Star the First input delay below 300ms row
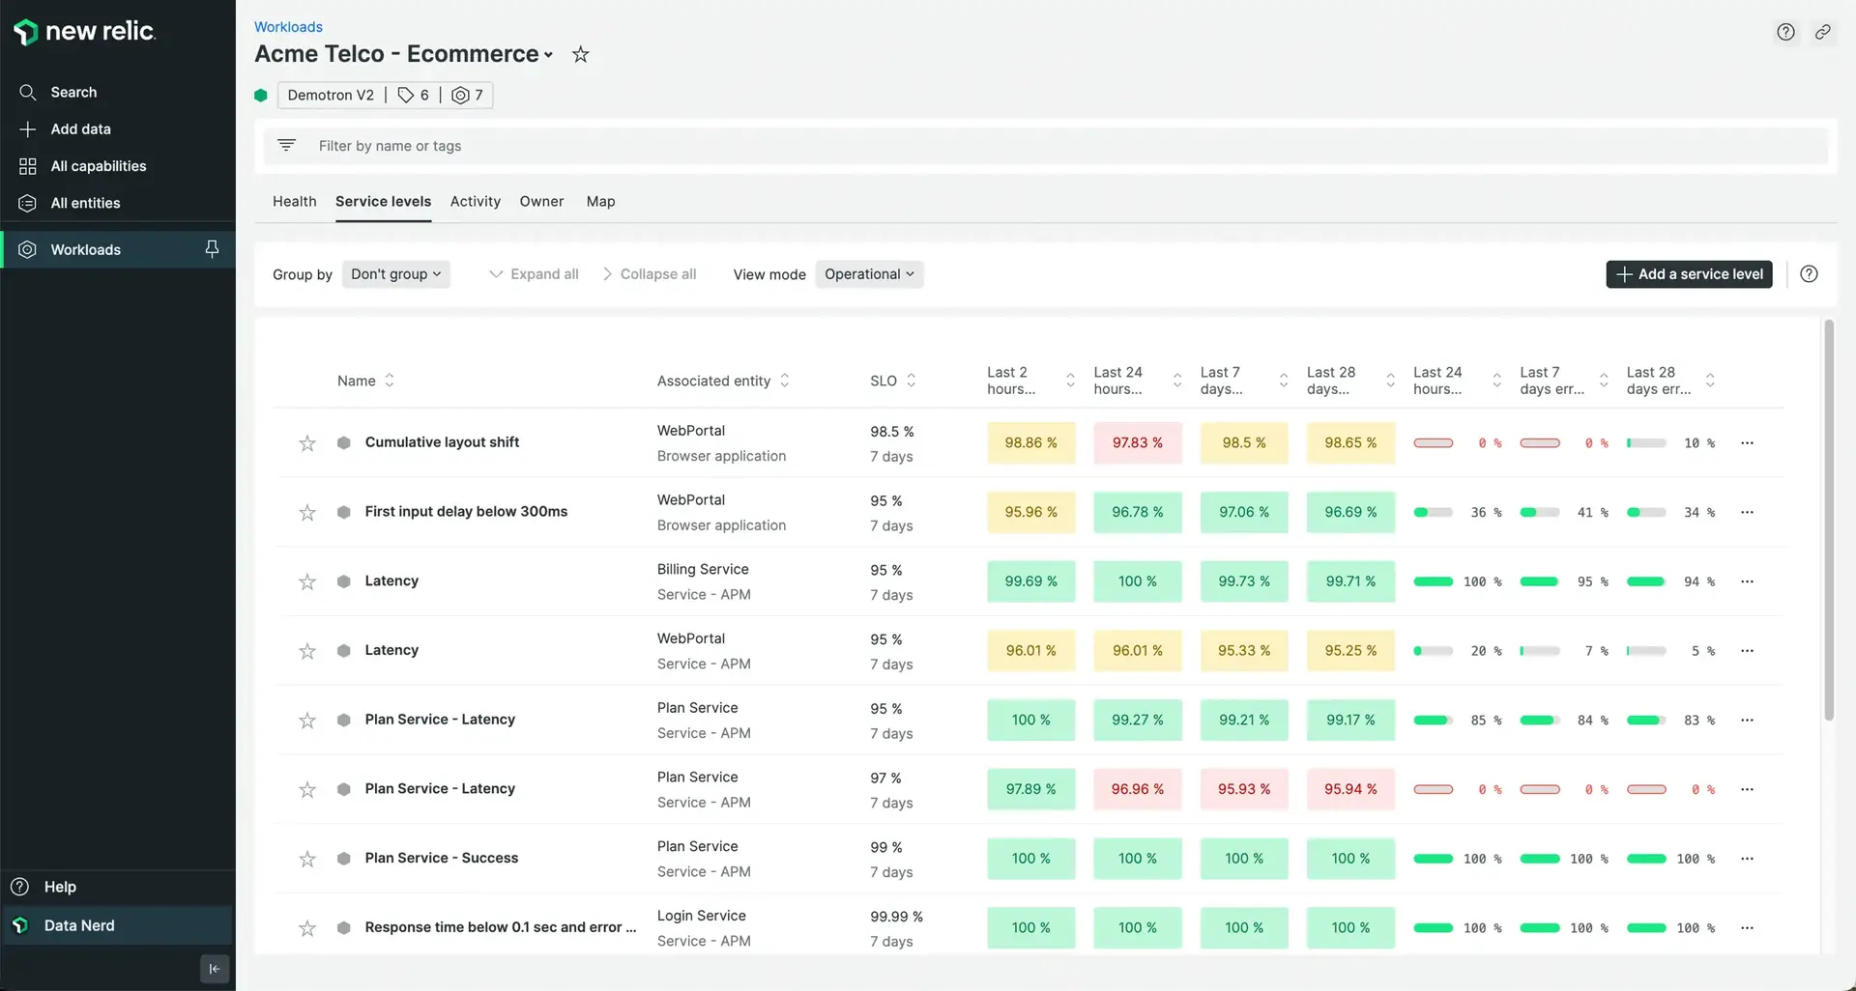This screenshot has width=1856, height=991. pos(307,513)
